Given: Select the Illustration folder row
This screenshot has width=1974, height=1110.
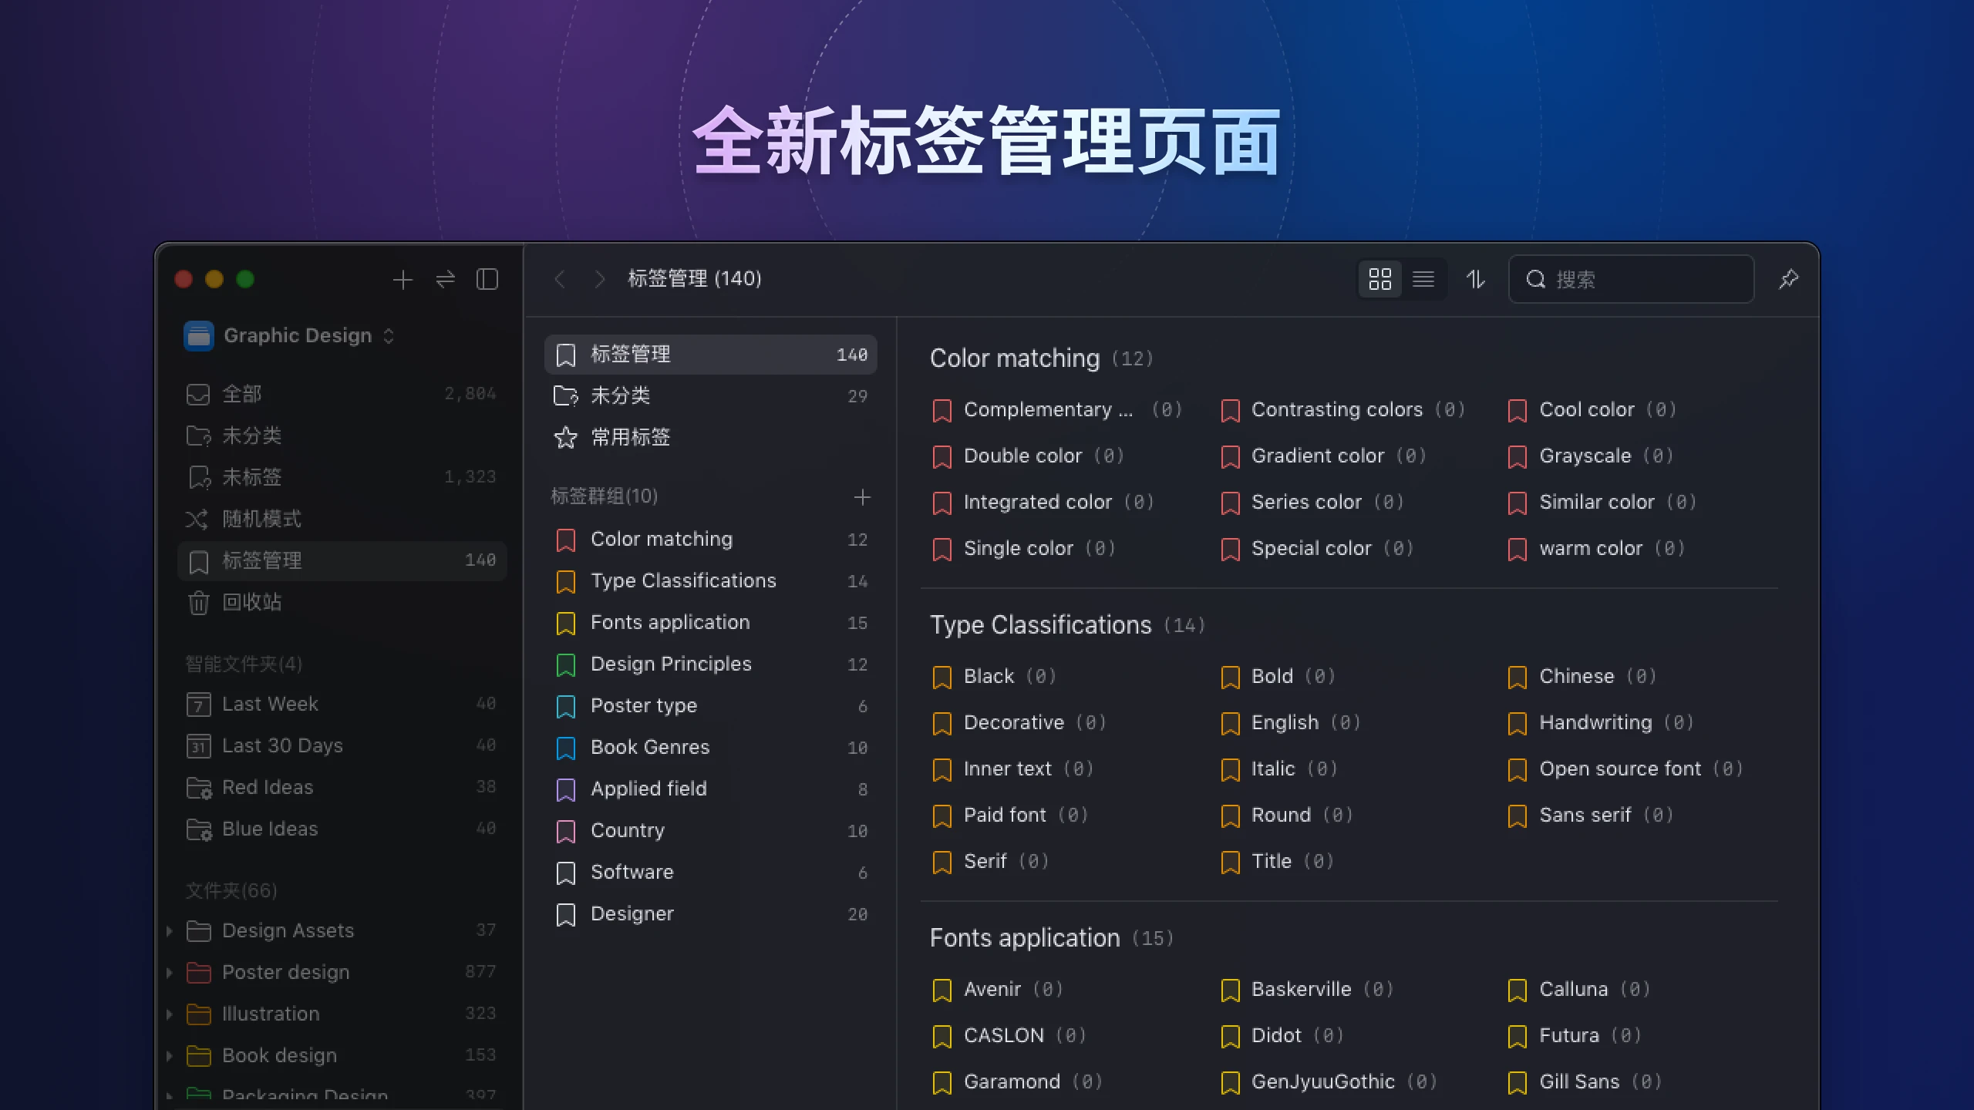Looking at the screenshot, I should [x=342, y=1014].
